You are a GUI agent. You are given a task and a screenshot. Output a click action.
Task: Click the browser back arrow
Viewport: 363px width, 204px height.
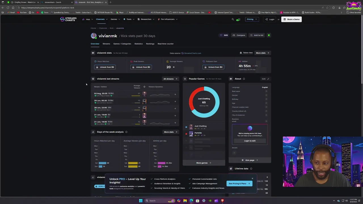pos(3,8)
